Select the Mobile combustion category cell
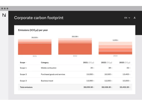142x106 pixels. coord(49,68)
